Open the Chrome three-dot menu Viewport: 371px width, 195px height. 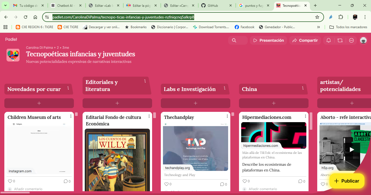click(x=365, y=17)
